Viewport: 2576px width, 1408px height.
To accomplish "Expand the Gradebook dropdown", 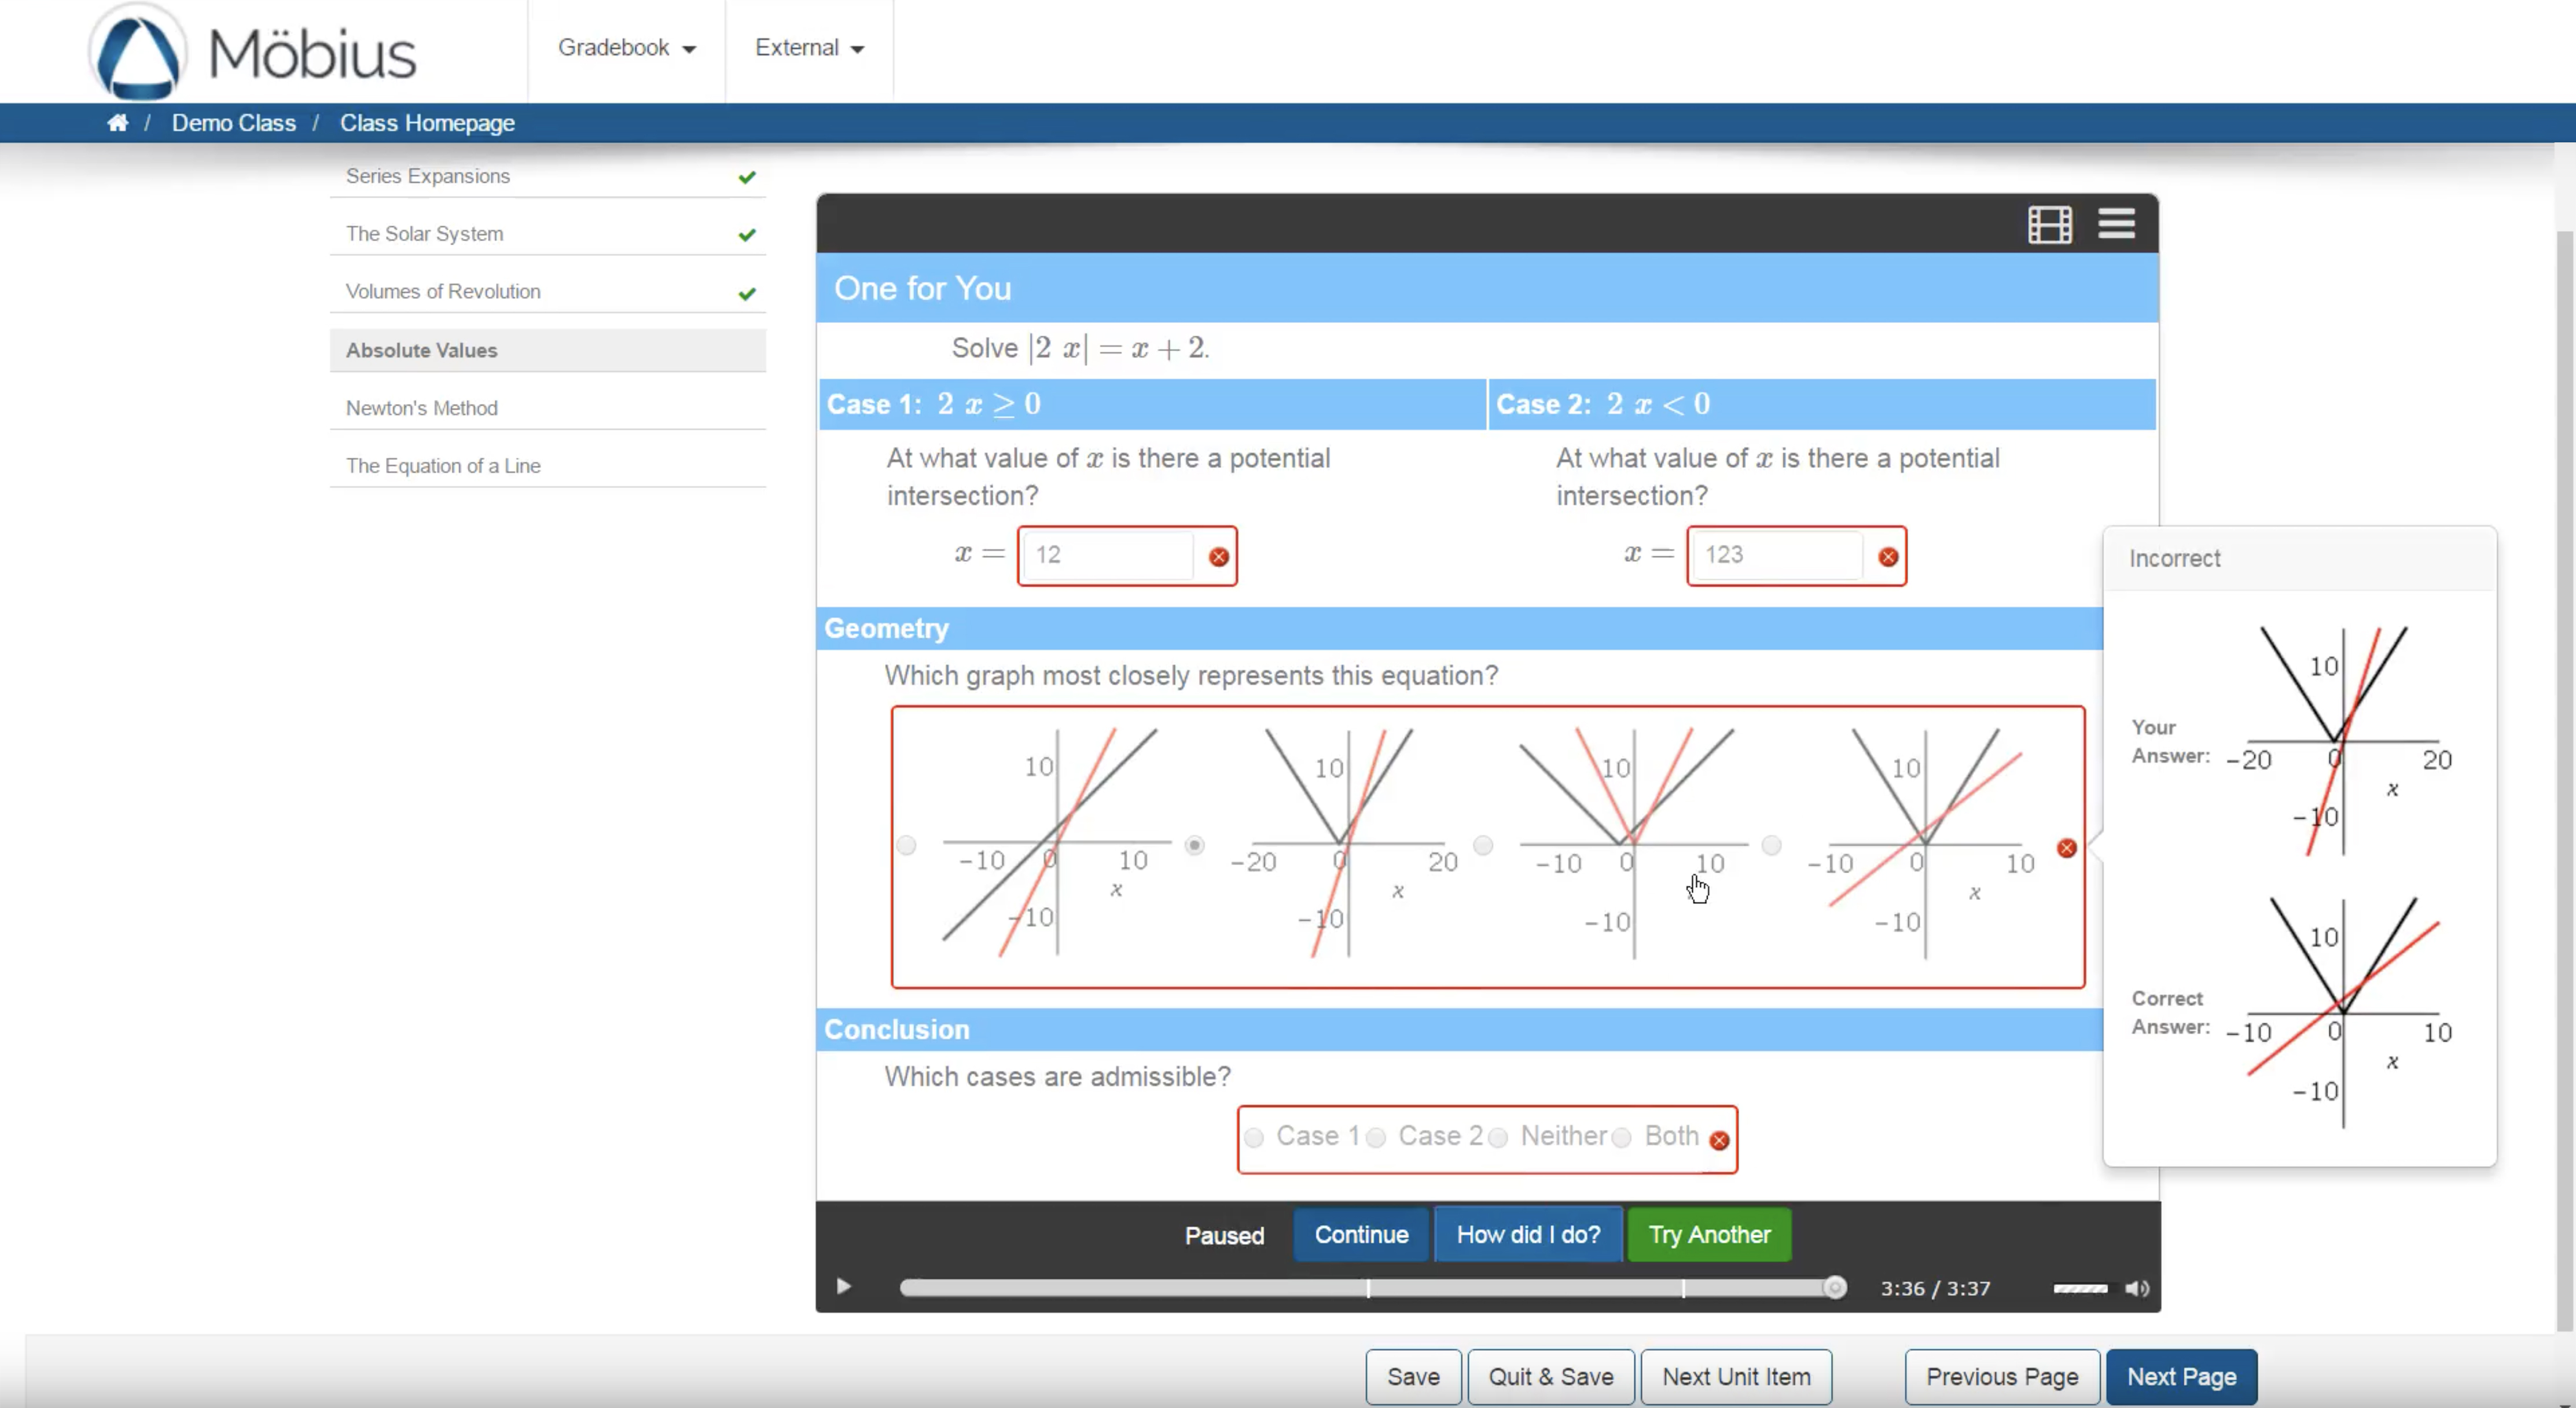I will click(x=626, y=48).
